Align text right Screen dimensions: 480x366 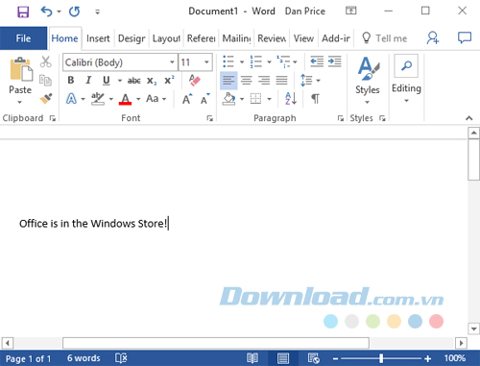coord(264,80)
